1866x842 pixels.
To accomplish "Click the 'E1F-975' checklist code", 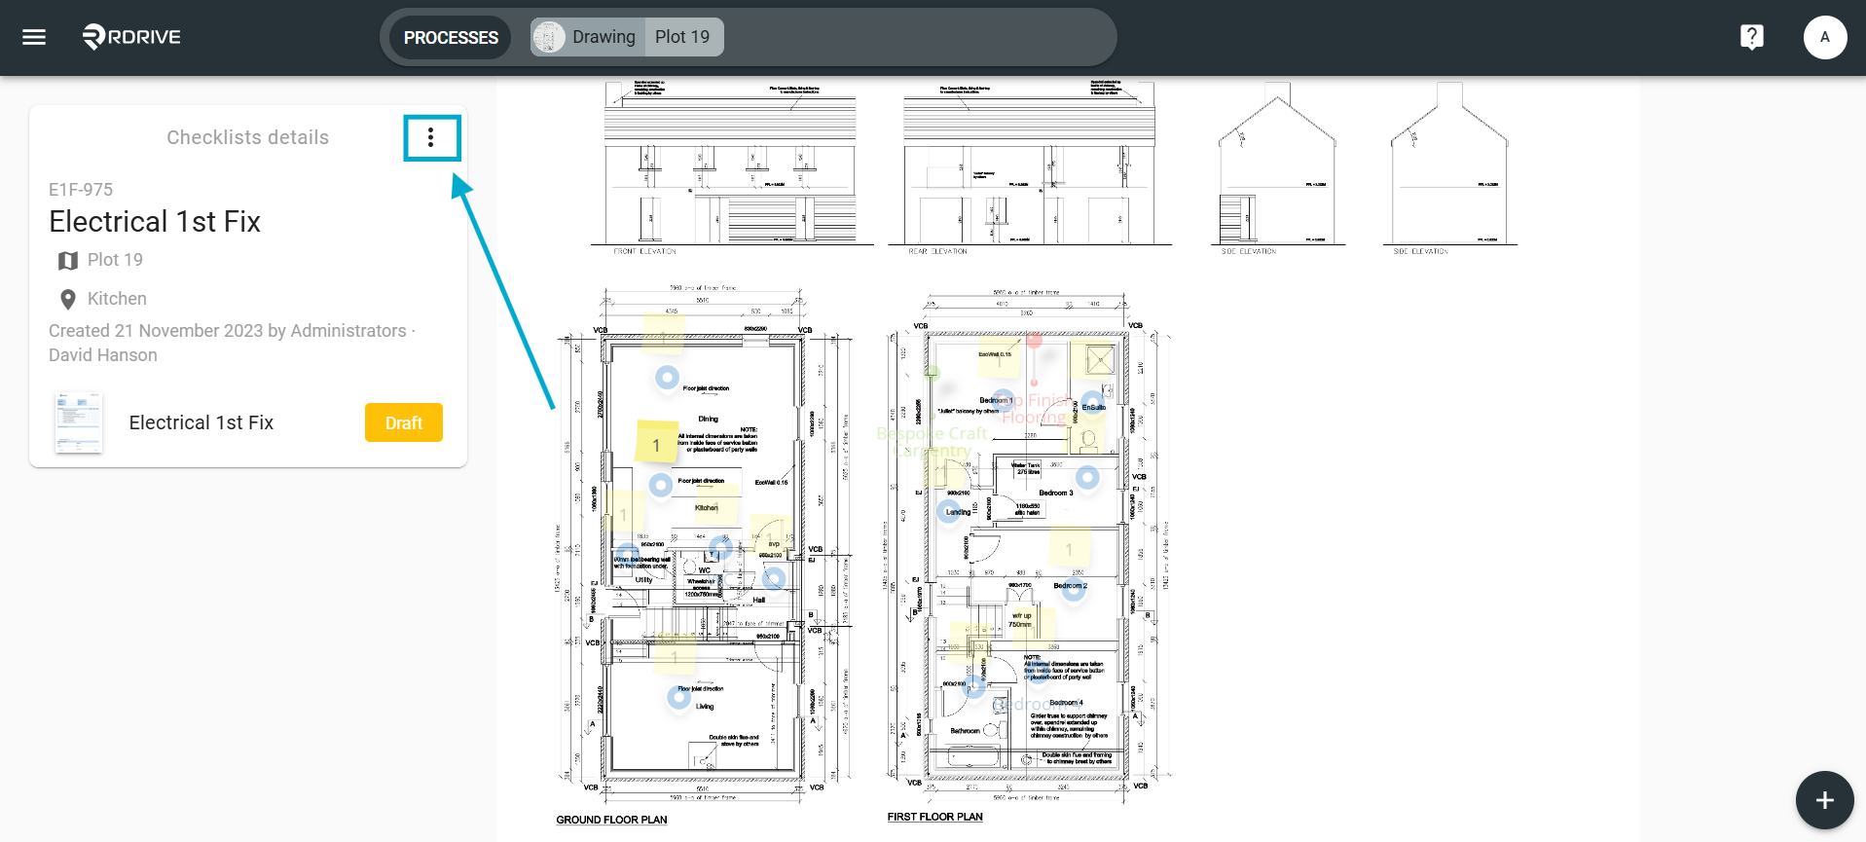I will [x=81, y=190].
